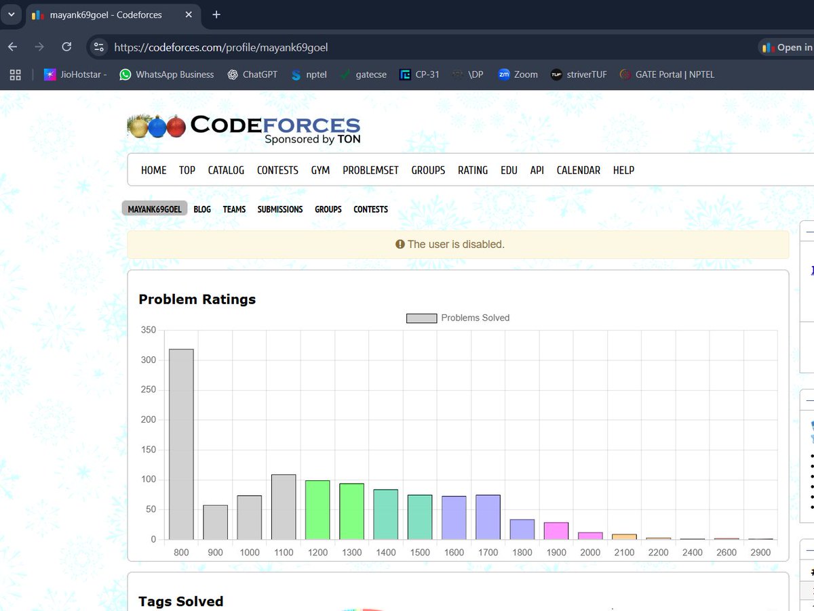
Task: Open the apps grid bookmark icon
Action: (15, 75)
